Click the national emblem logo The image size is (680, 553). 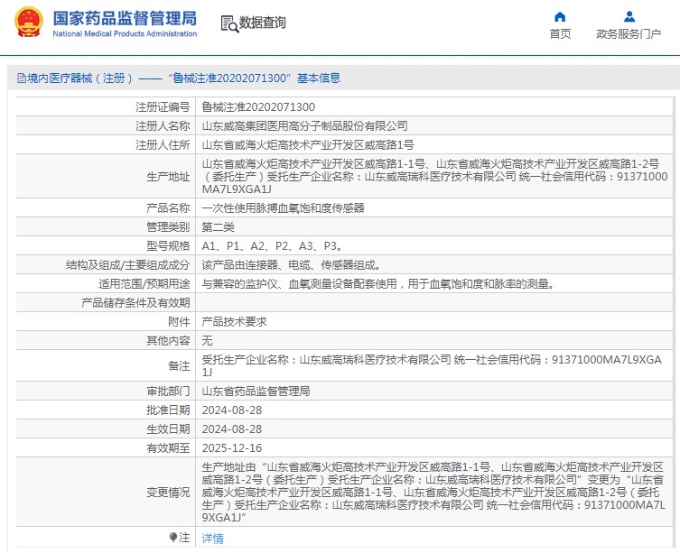tap(29, 22)
